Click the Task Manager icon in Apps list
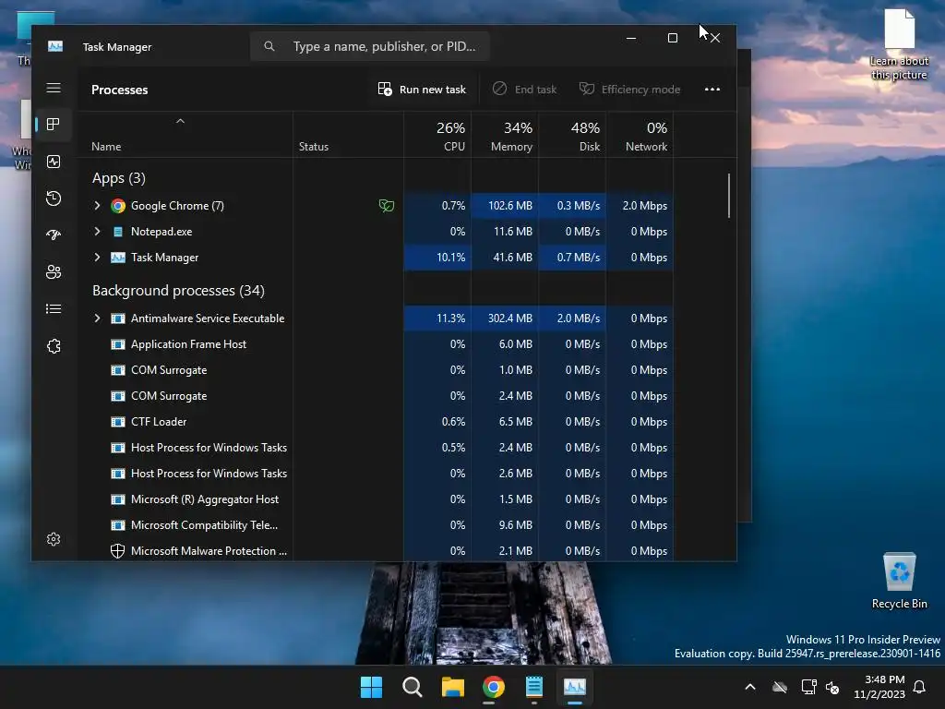This screenshot has width=945, height=709. [118, 258]
